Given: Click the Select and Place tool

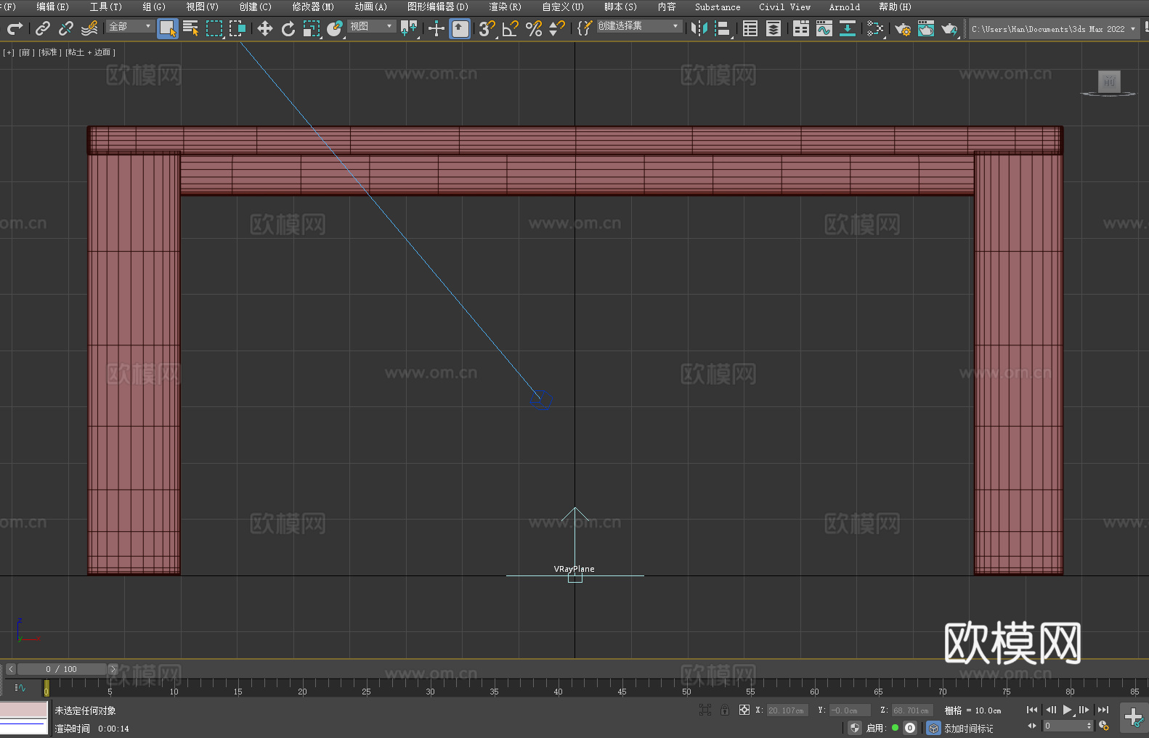Looking at the screenshot, I should pyautogui.click(x=335, y=28).
